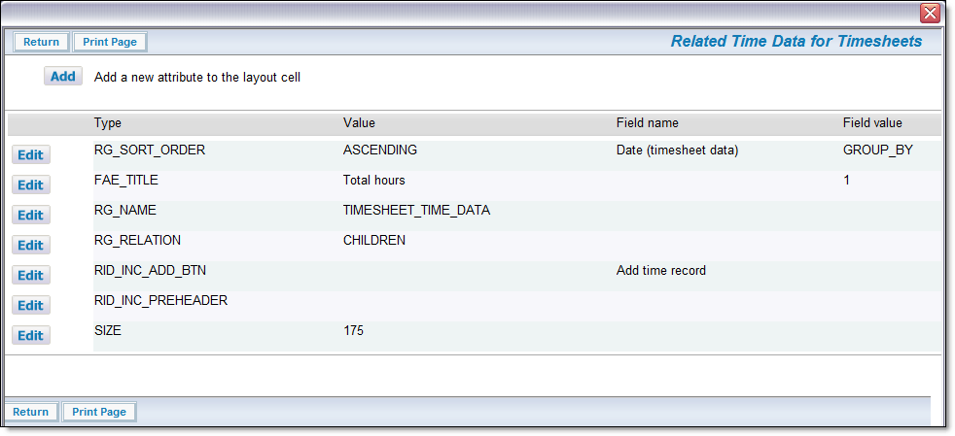Viewport: 955px width, 436px height.
Task: Edit the RG_SORT_ORDER attribute row
Action: (30, 155)
